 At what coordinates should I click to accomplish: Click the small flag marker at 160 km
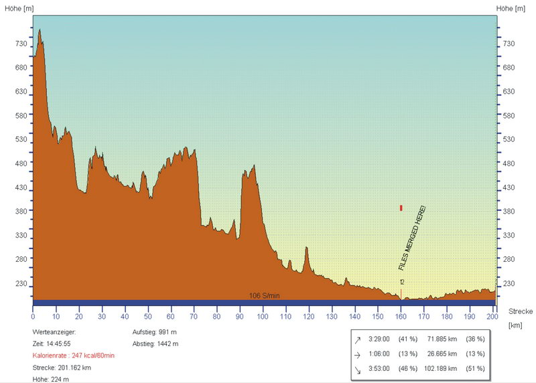(401, 283)
